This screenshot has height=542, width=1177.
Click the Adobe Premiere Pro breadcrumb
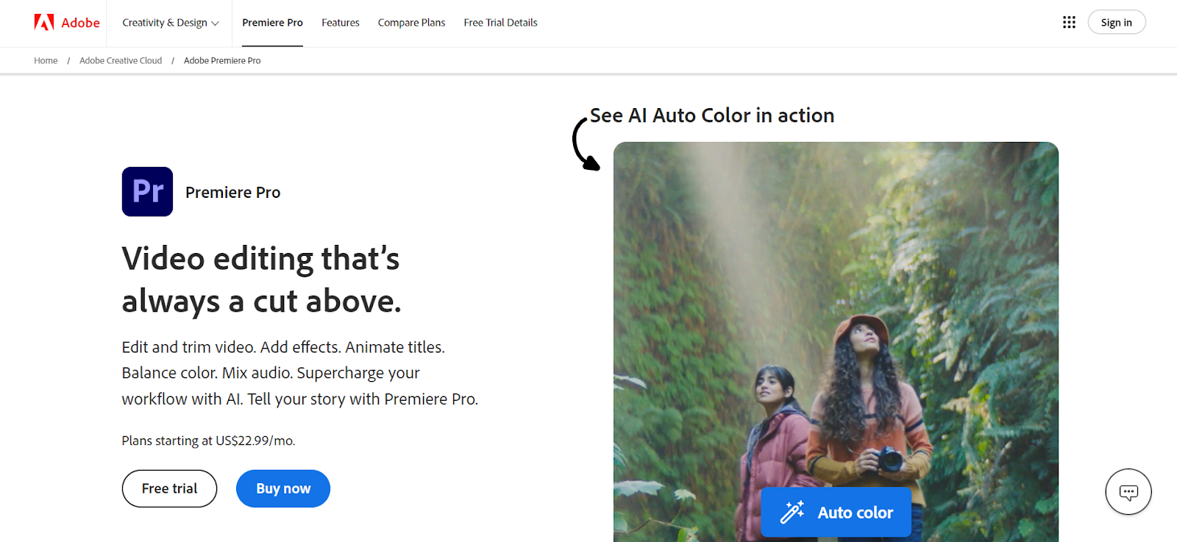point(222,61)
